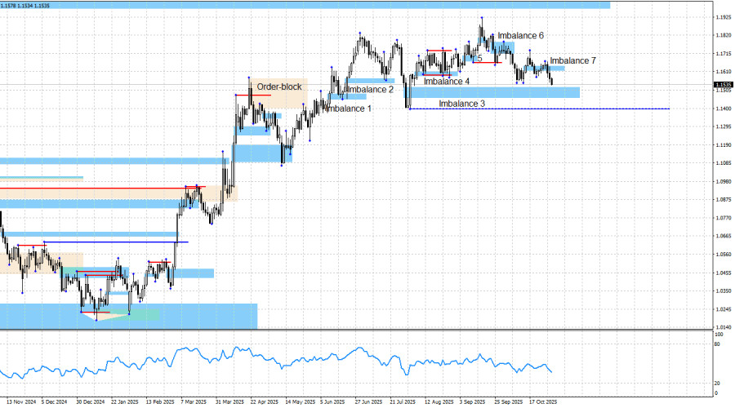The height and width of the screenshot is (408, 735).
Task: Click the 1.1295 price axis label
Action: tap(724, 126)
